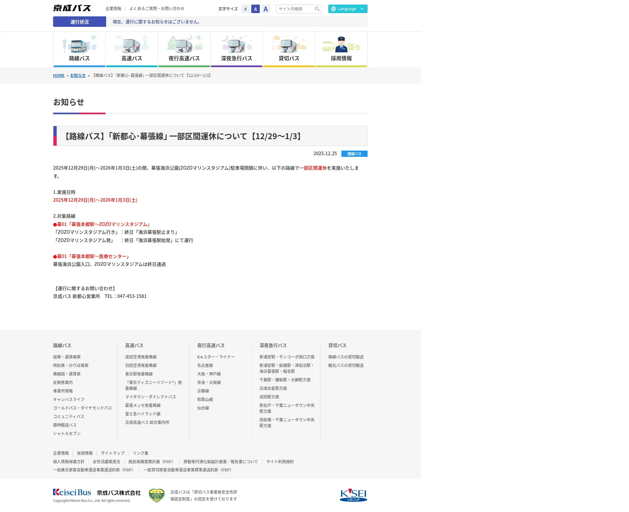The height and width of the screenshot is (512, 629).
Task: Focus the サイト内検索 search field
Action: click(x=295, y=9)
